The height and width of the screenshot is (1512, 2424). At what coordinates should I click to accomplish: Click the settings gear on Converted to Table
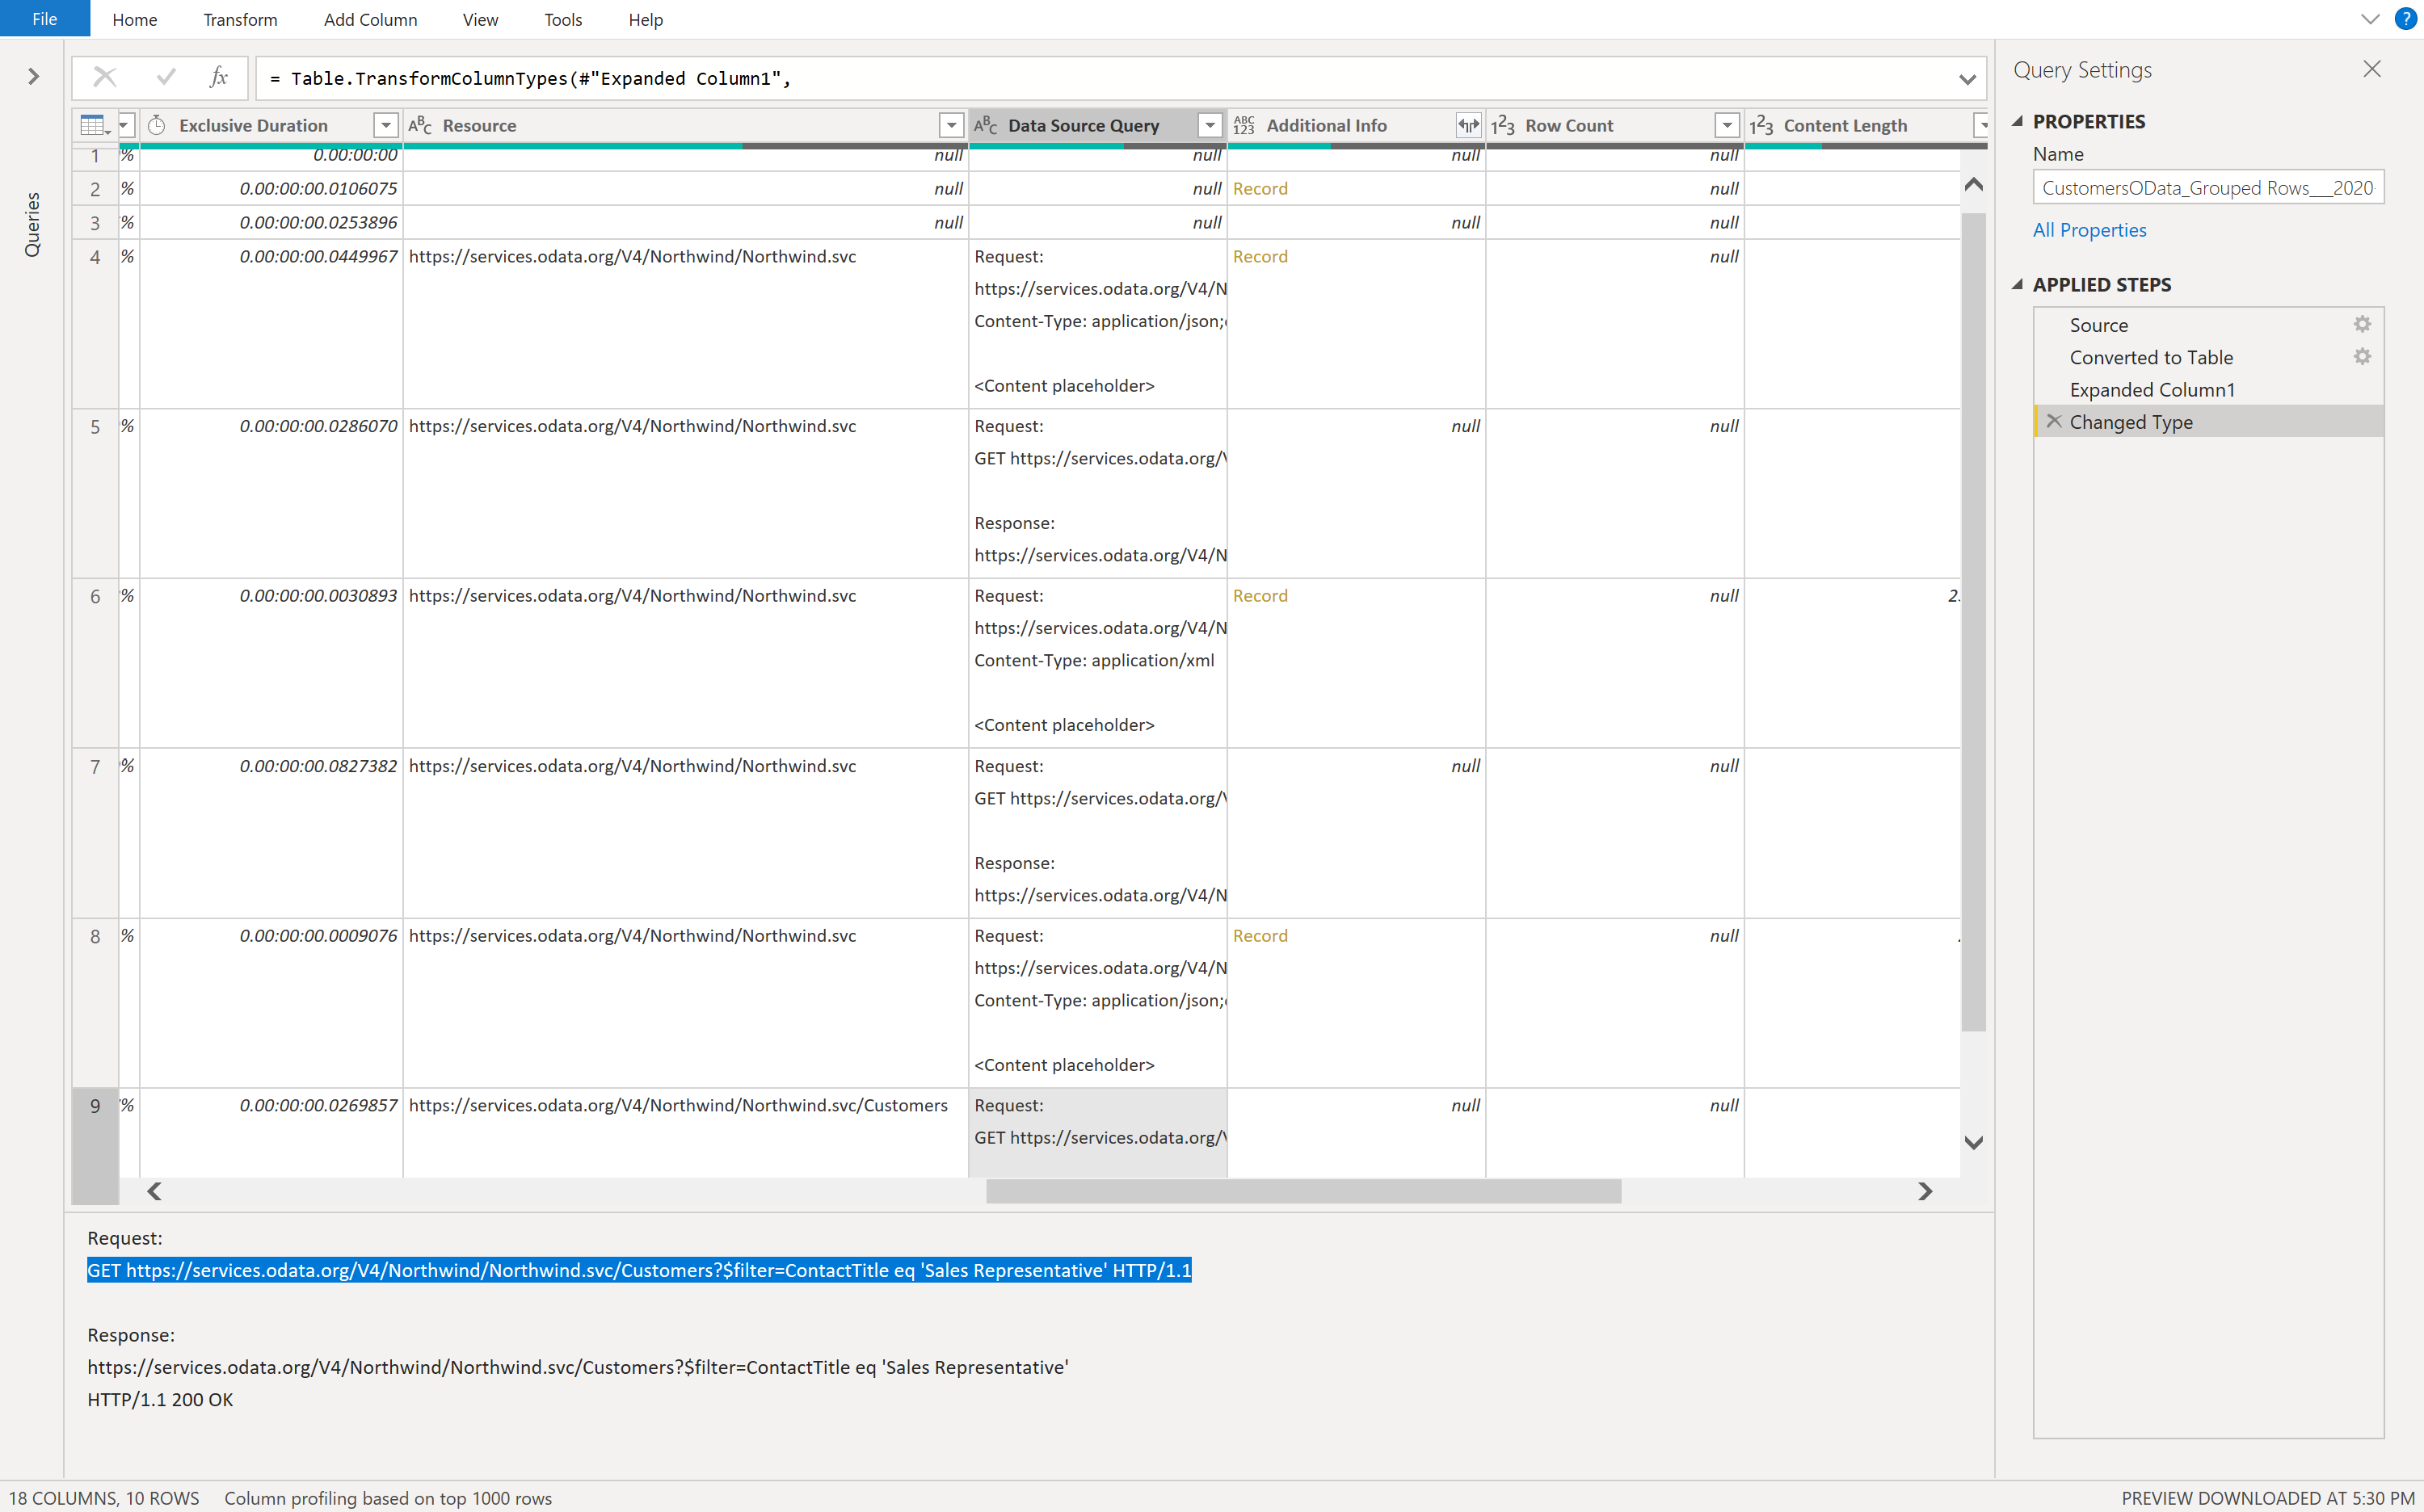click(2363, 355)
